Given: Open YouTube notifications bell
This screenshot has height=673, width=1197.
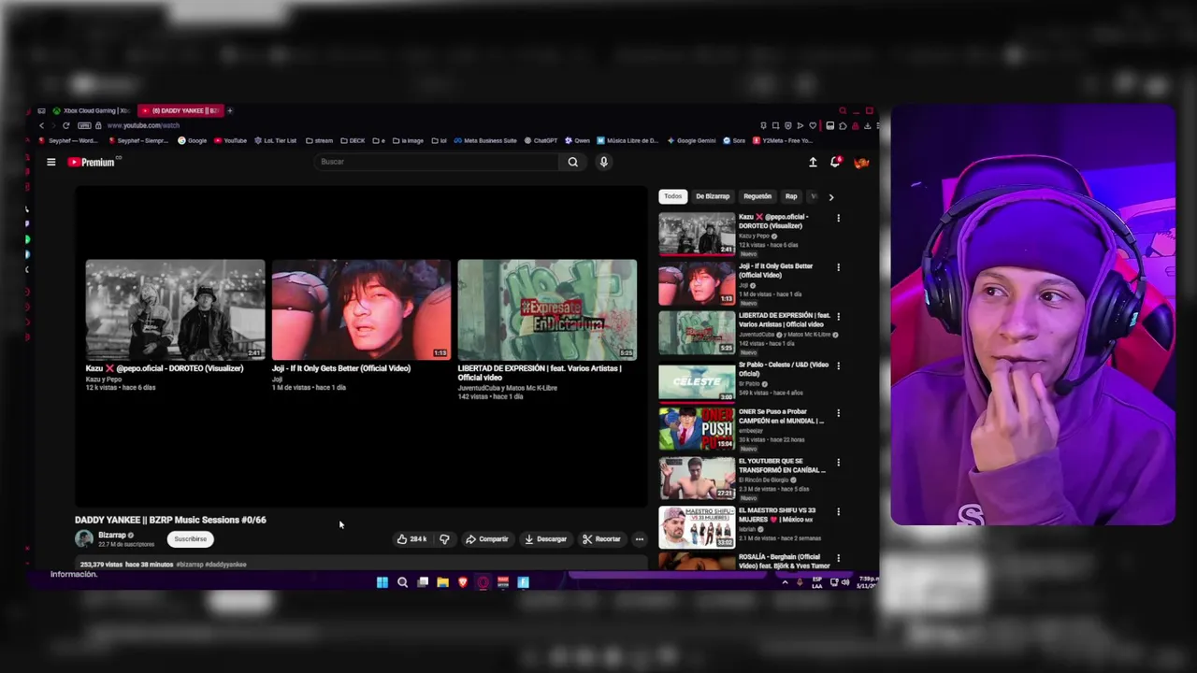Looking at the screenshot, I should (x=835, y=162).
